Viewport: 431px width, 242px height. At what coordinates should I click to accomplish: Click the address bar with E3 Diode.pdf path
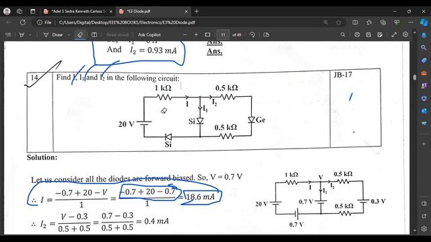tap(127, 22)
